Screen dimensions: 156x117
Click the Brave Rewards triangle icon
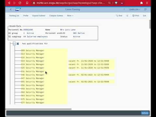click(x=122, y=3)
